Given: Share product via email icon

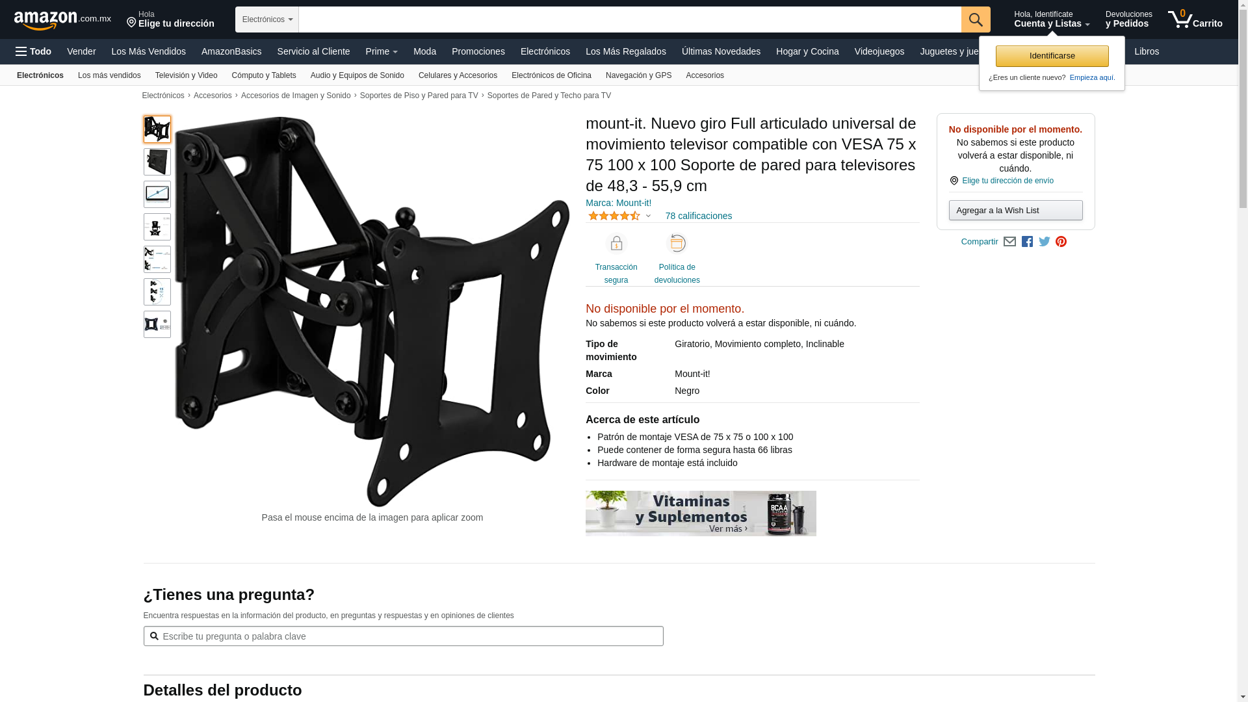Looking at the screenshot, I should pos(1009,242).
